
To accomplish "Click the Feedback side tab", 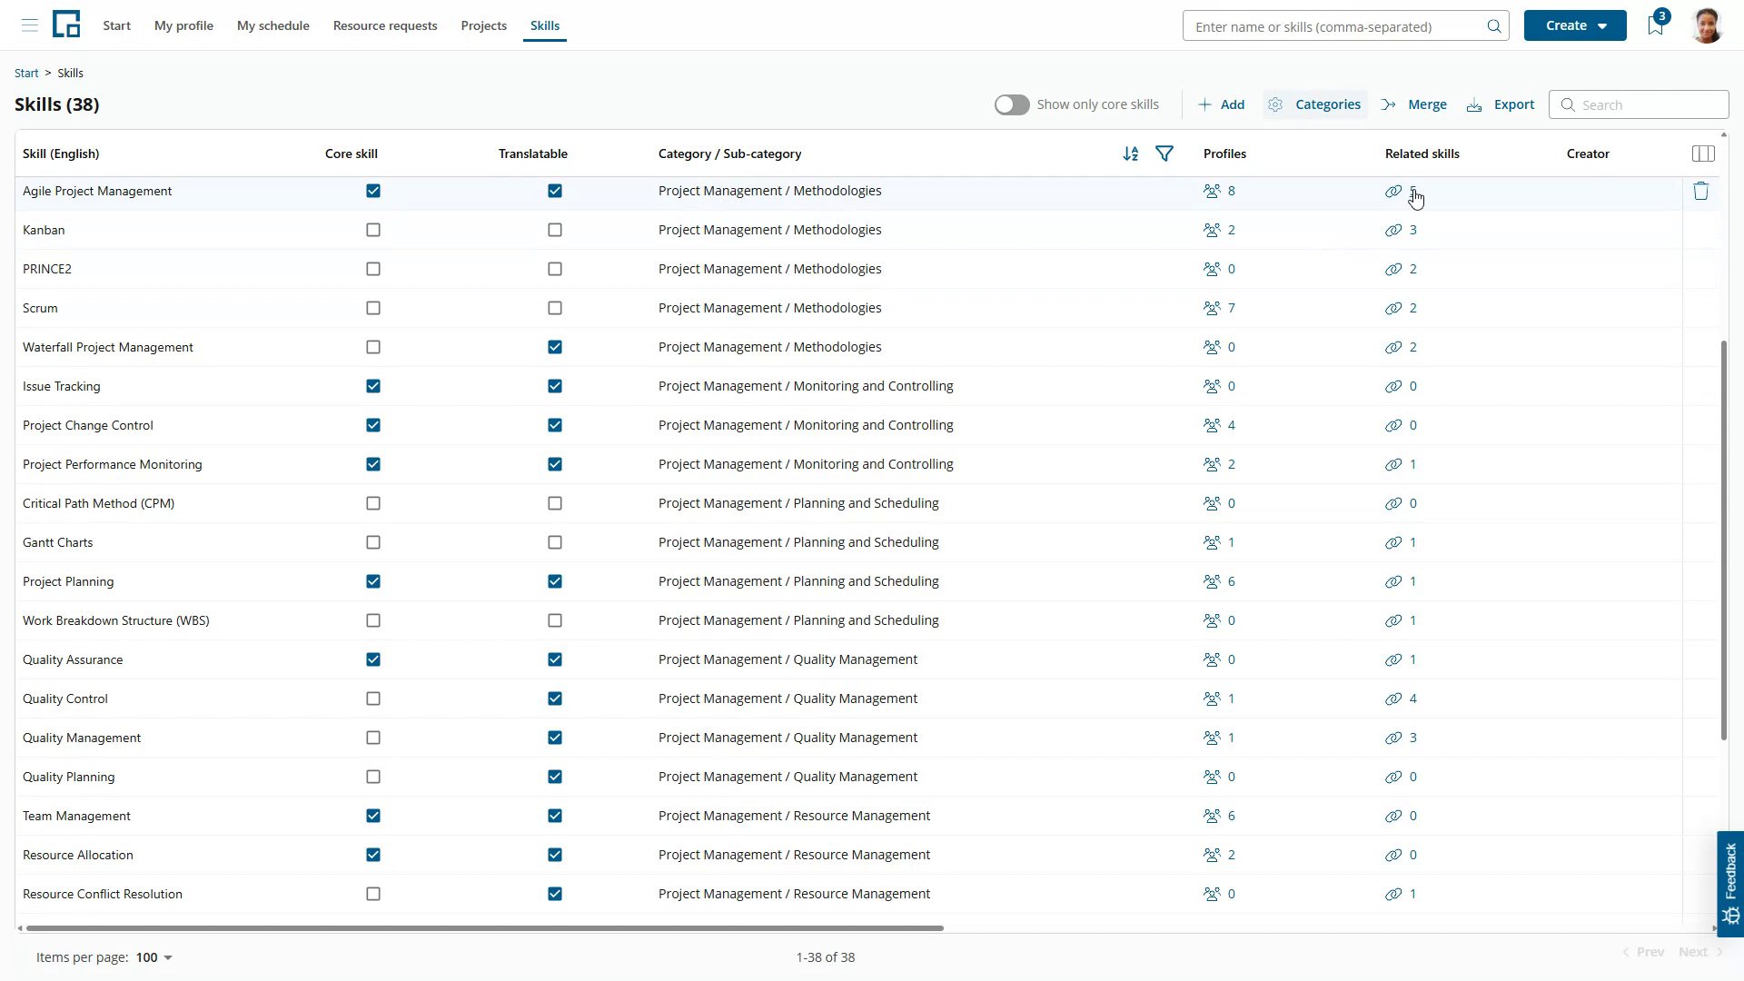I will 1730,884.
